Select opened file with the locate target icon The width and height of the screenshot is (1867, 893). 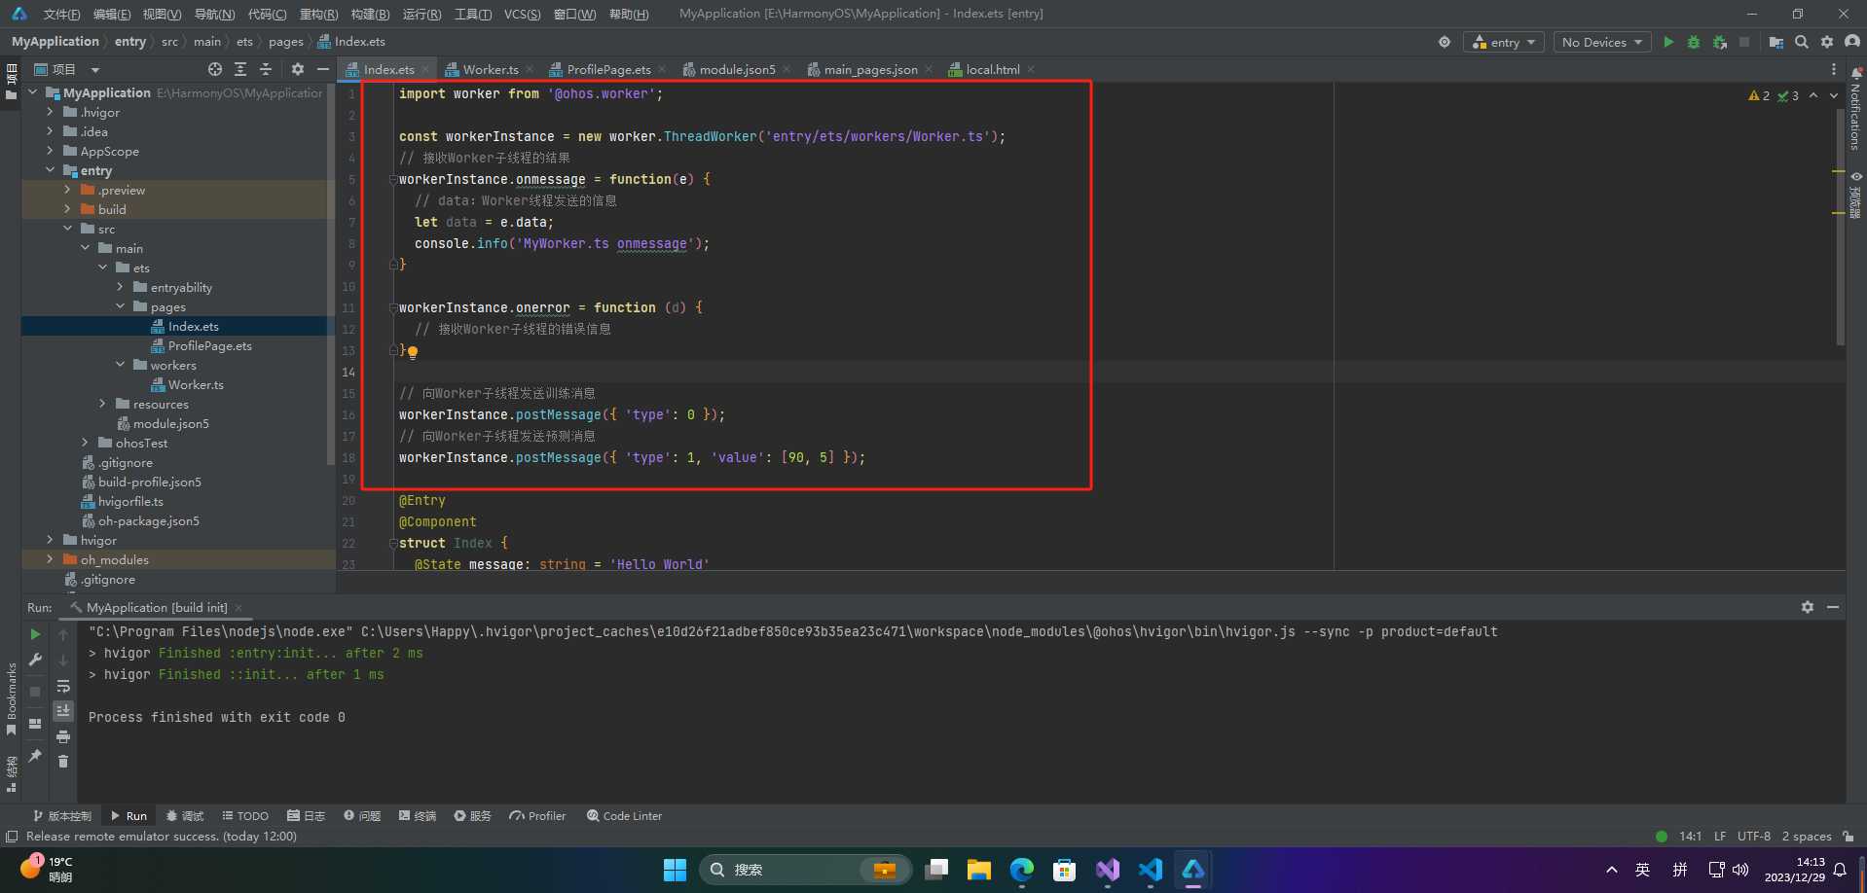pyautogui.click(x=215, y=69)
